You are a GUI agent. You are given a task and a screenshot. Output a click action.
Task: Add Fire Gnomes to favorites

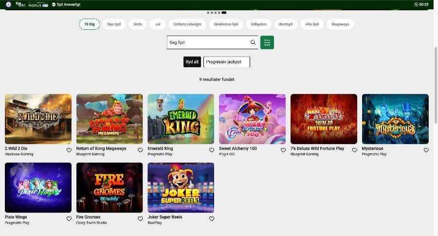pyautogui.click(x=140, y=218)
